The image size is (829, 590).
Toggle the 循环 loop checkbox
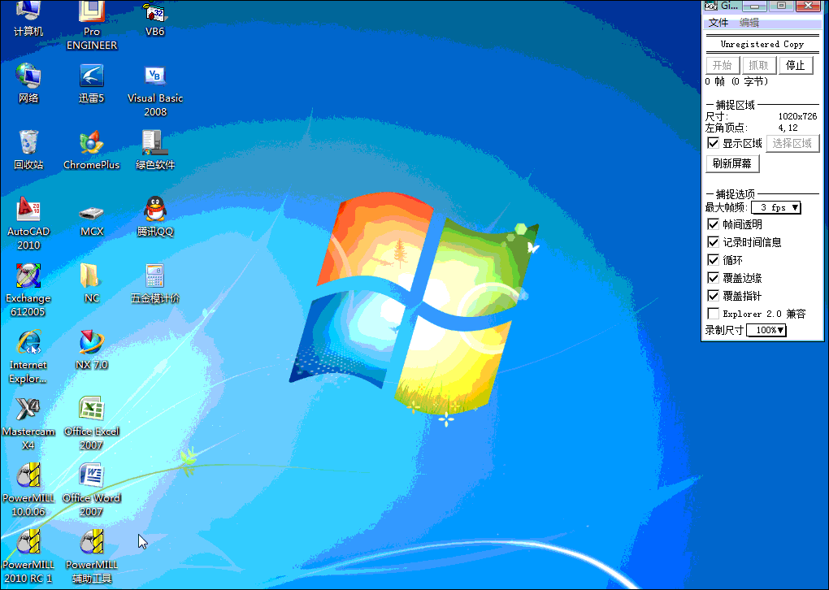(x=714, y=260)
